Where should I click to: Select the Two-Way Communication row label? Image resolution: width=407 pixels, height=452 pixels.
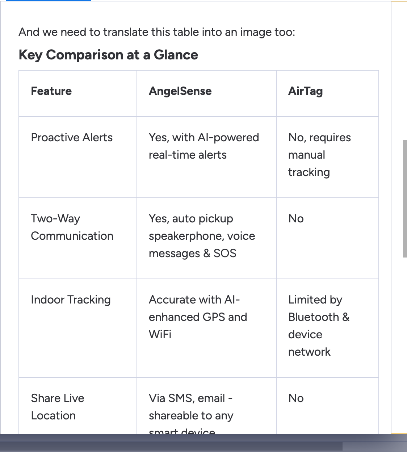(72, 227)
